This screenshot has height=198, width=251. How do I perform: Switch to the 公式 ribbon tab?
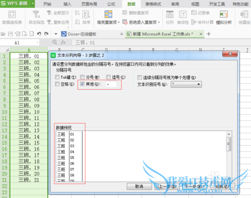coord(111,4)
